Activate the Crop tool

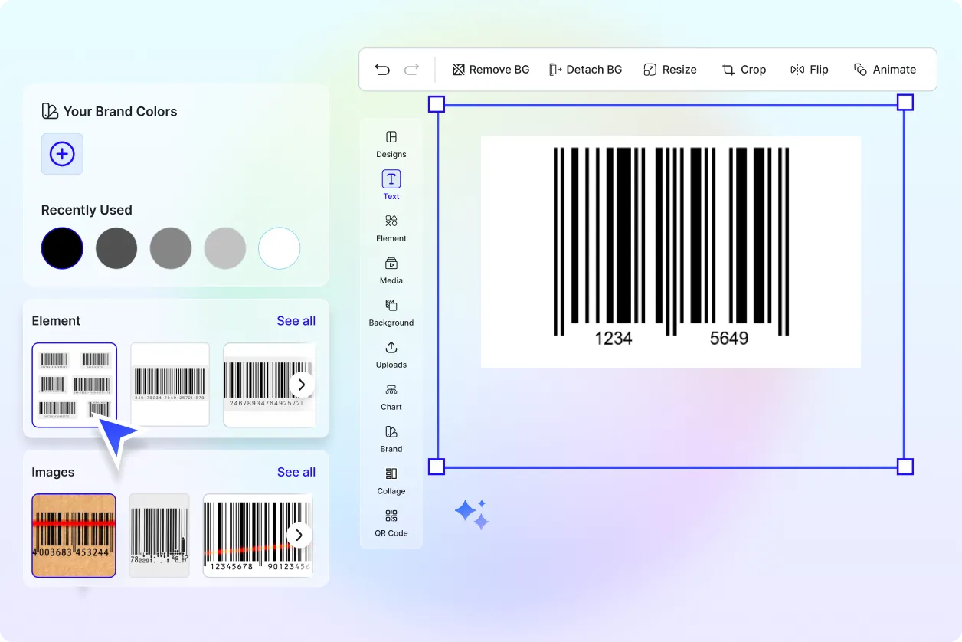click(744, 70)
